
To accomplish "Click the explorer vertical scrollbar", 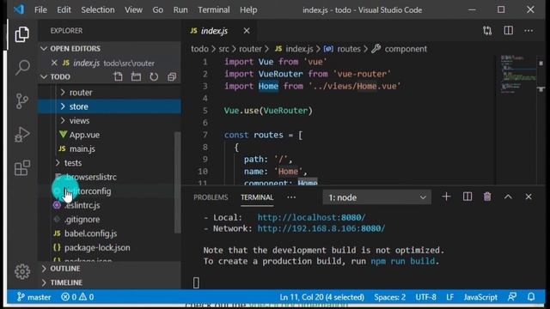I will pyautogui.click(x=178, y=182).
